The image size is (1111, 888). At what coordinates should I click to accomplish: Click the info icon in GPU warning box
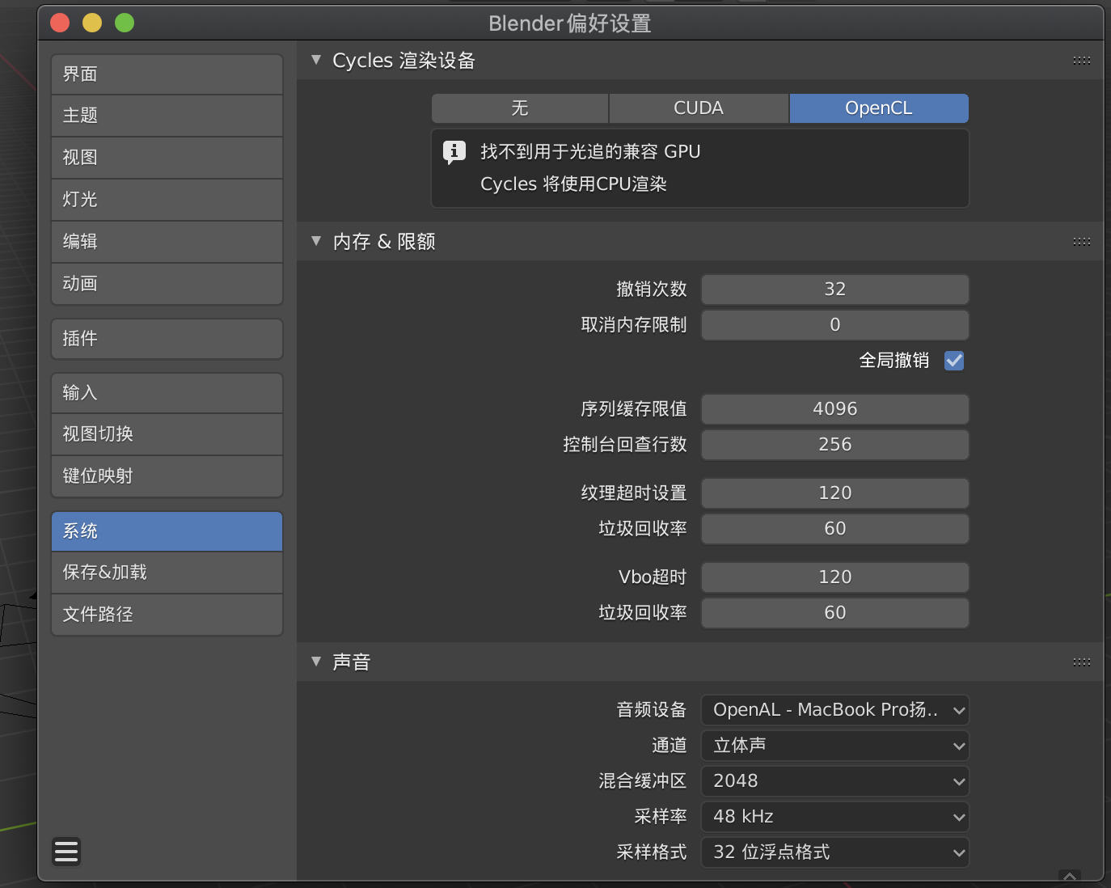coord(454,152)
